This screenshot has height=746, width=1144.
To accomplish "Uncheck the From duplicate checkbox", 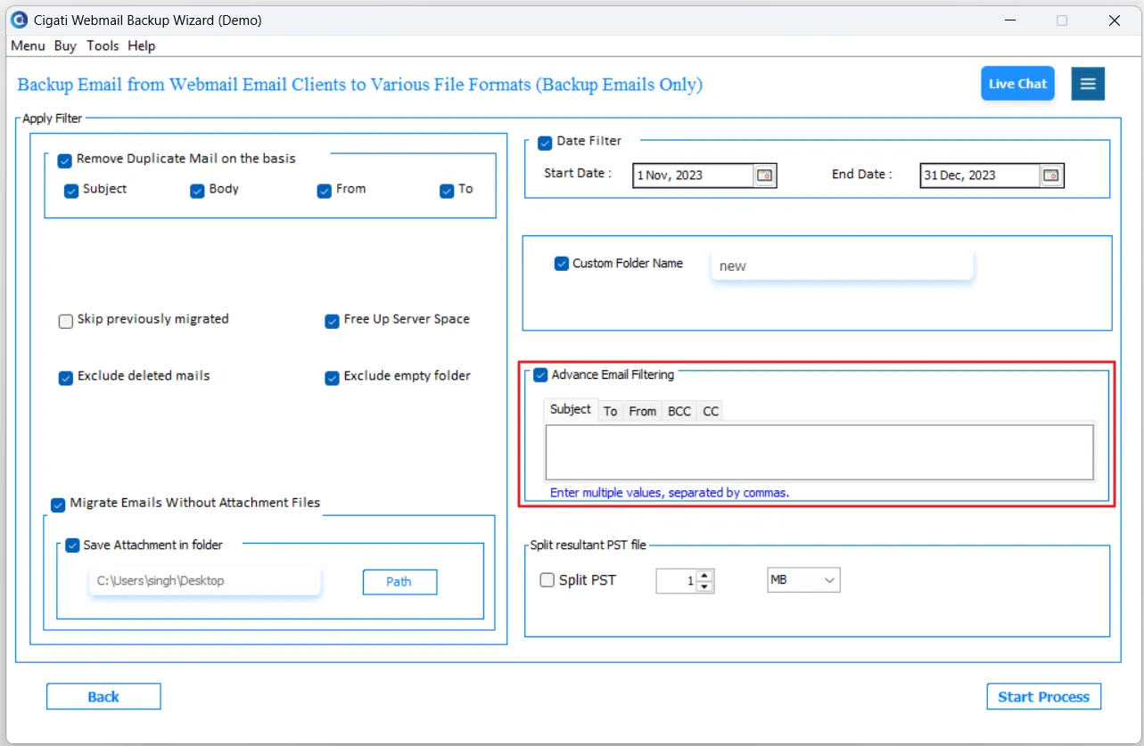I will click(325, 191).
